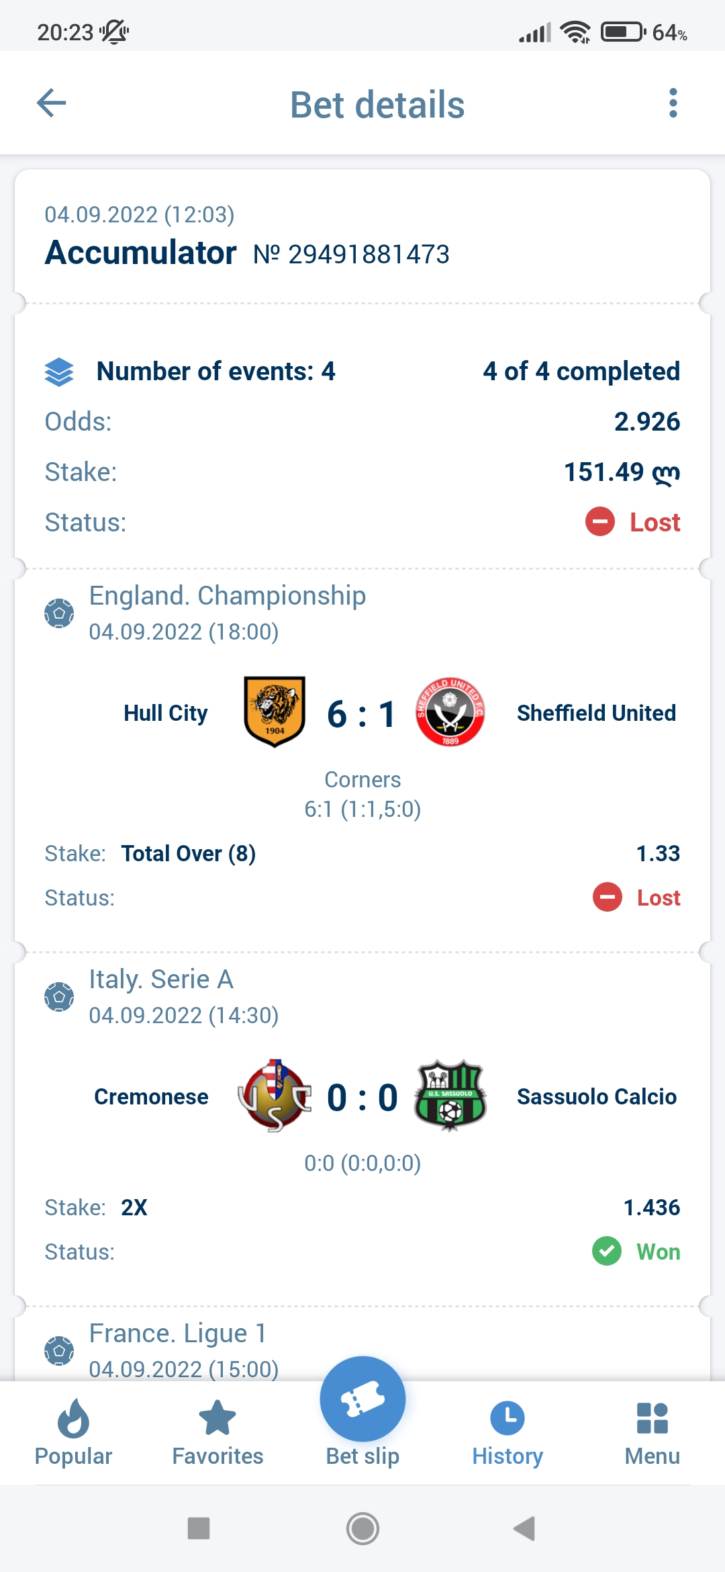Screen dimensions: 725x1572
Task: Tap the Sheffield United crest
Action: (450, 712)
